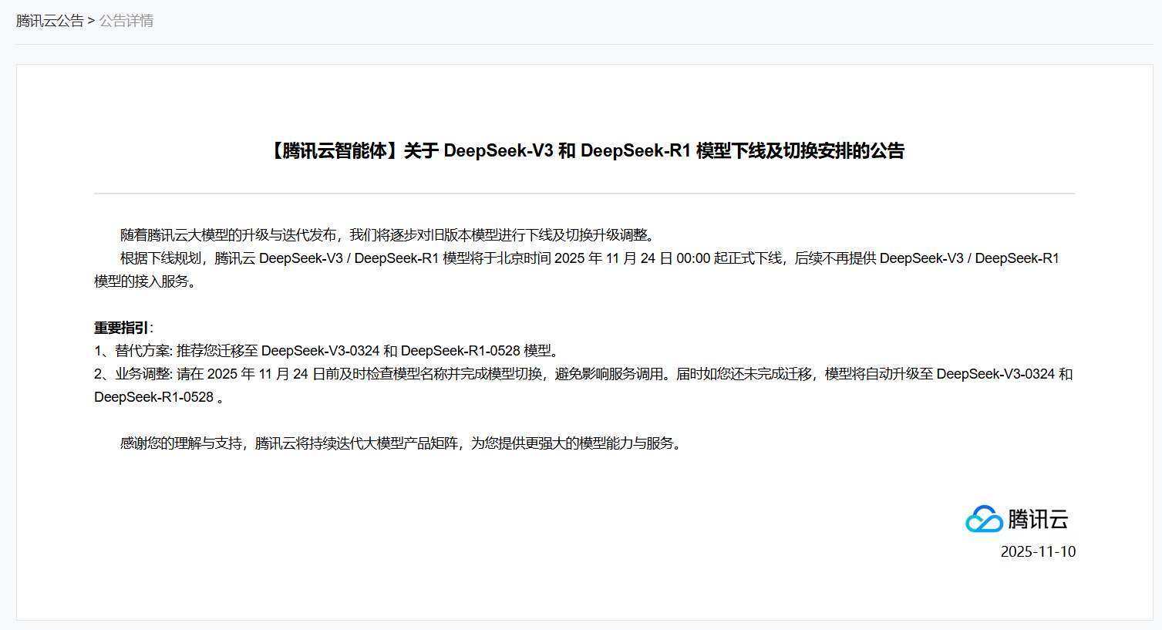This screenshot has width=1162, height=630.
Task: Click the 模型的接入服务 line
Action: coord(144,281)
